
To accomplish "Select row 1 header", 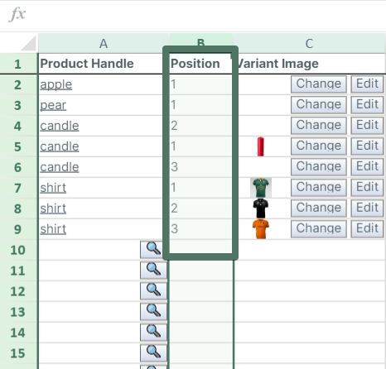I will click(18, 64).
